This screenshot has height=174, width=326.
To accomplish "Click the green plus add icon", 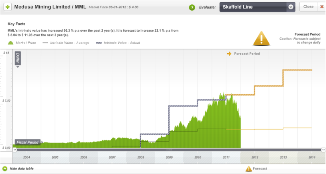I will click(x=8, y=7).
